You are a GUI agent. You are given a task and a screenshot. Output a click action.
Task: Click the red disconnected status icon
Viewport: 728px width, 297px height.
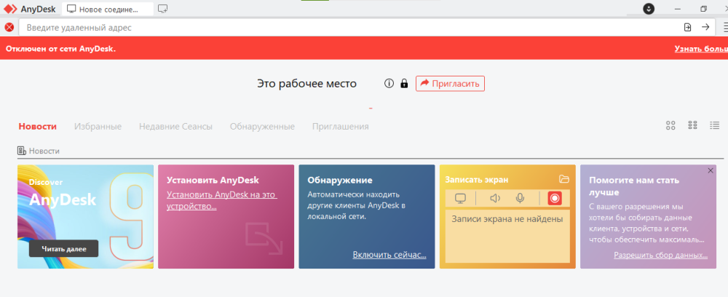9,28
